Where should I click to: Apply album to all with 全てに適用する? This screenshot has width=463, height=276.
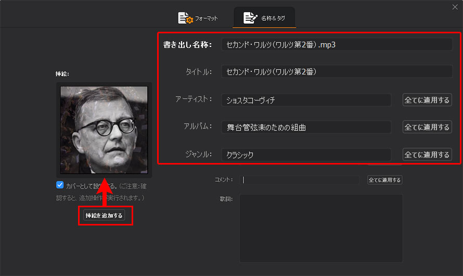[x=427, y=127]
